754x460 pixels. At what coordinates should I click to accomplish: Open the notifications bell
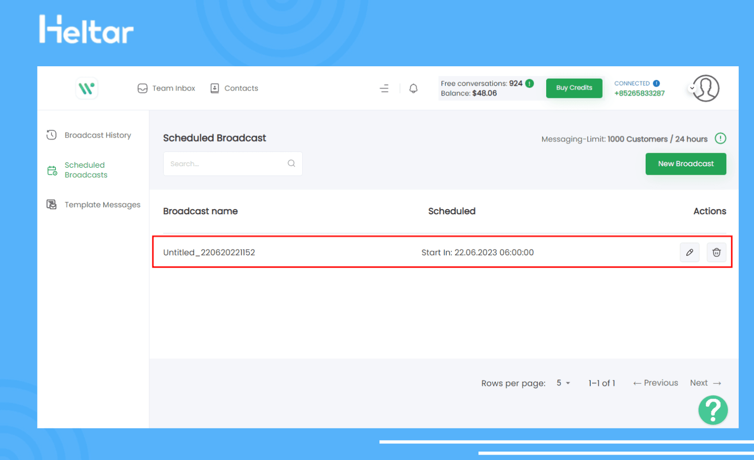point(414,89)
